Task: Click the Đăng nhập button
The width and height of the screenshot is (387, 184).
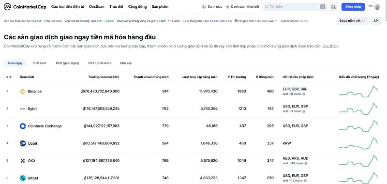Action: [x=353, y=7]
